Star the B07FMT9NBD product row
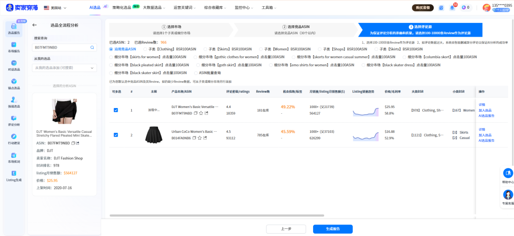The height and width of the screenshot is (236, 514). (201, 113)
